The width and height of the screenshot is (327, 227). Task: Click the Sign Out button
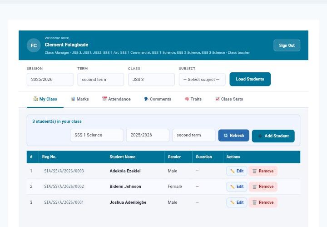pos(287,45)
